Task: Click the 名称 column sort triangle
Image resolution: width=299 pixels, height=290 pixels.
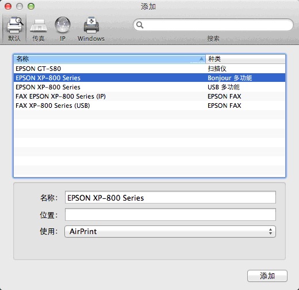Action: click(201, 59)
